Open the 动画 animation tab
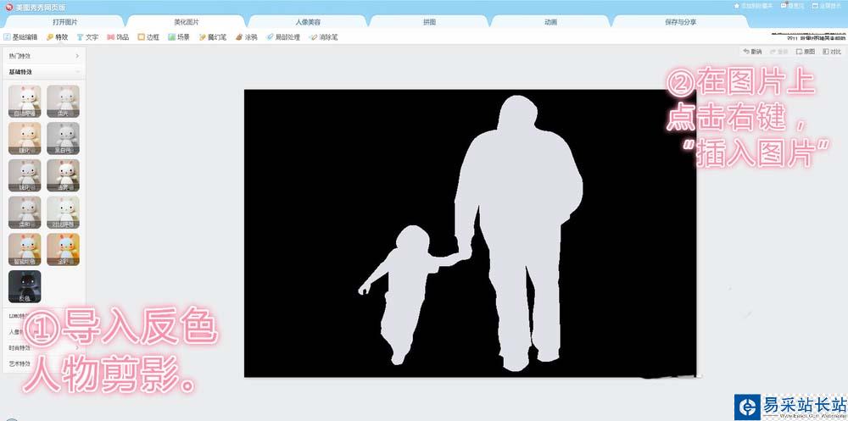 550,22
